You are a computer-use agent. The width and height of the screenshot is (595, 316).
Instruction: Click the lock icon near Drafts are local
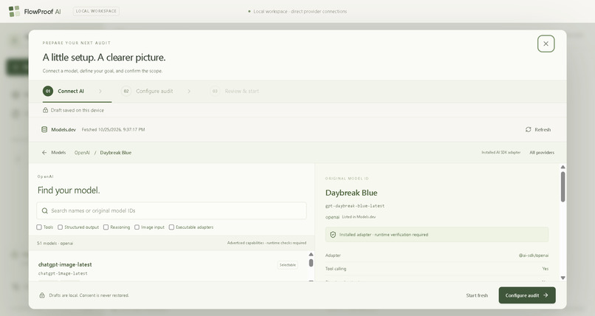42,295
